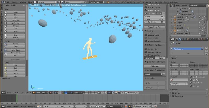Select the scale manipulator icon

71,93
